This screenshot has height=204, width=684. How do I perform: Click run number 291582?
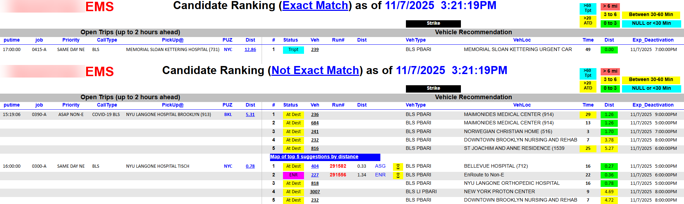(x=338, y=166)
